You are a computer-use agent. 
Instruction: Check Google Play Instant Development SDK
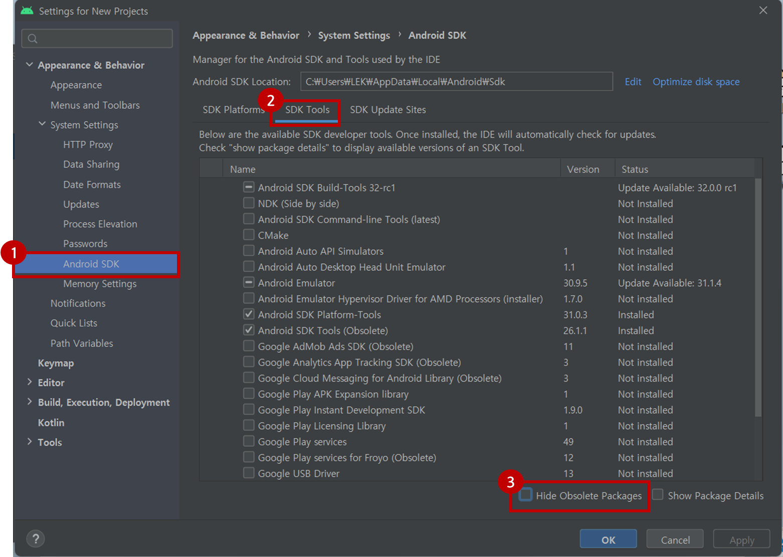(x=249, y=410)
